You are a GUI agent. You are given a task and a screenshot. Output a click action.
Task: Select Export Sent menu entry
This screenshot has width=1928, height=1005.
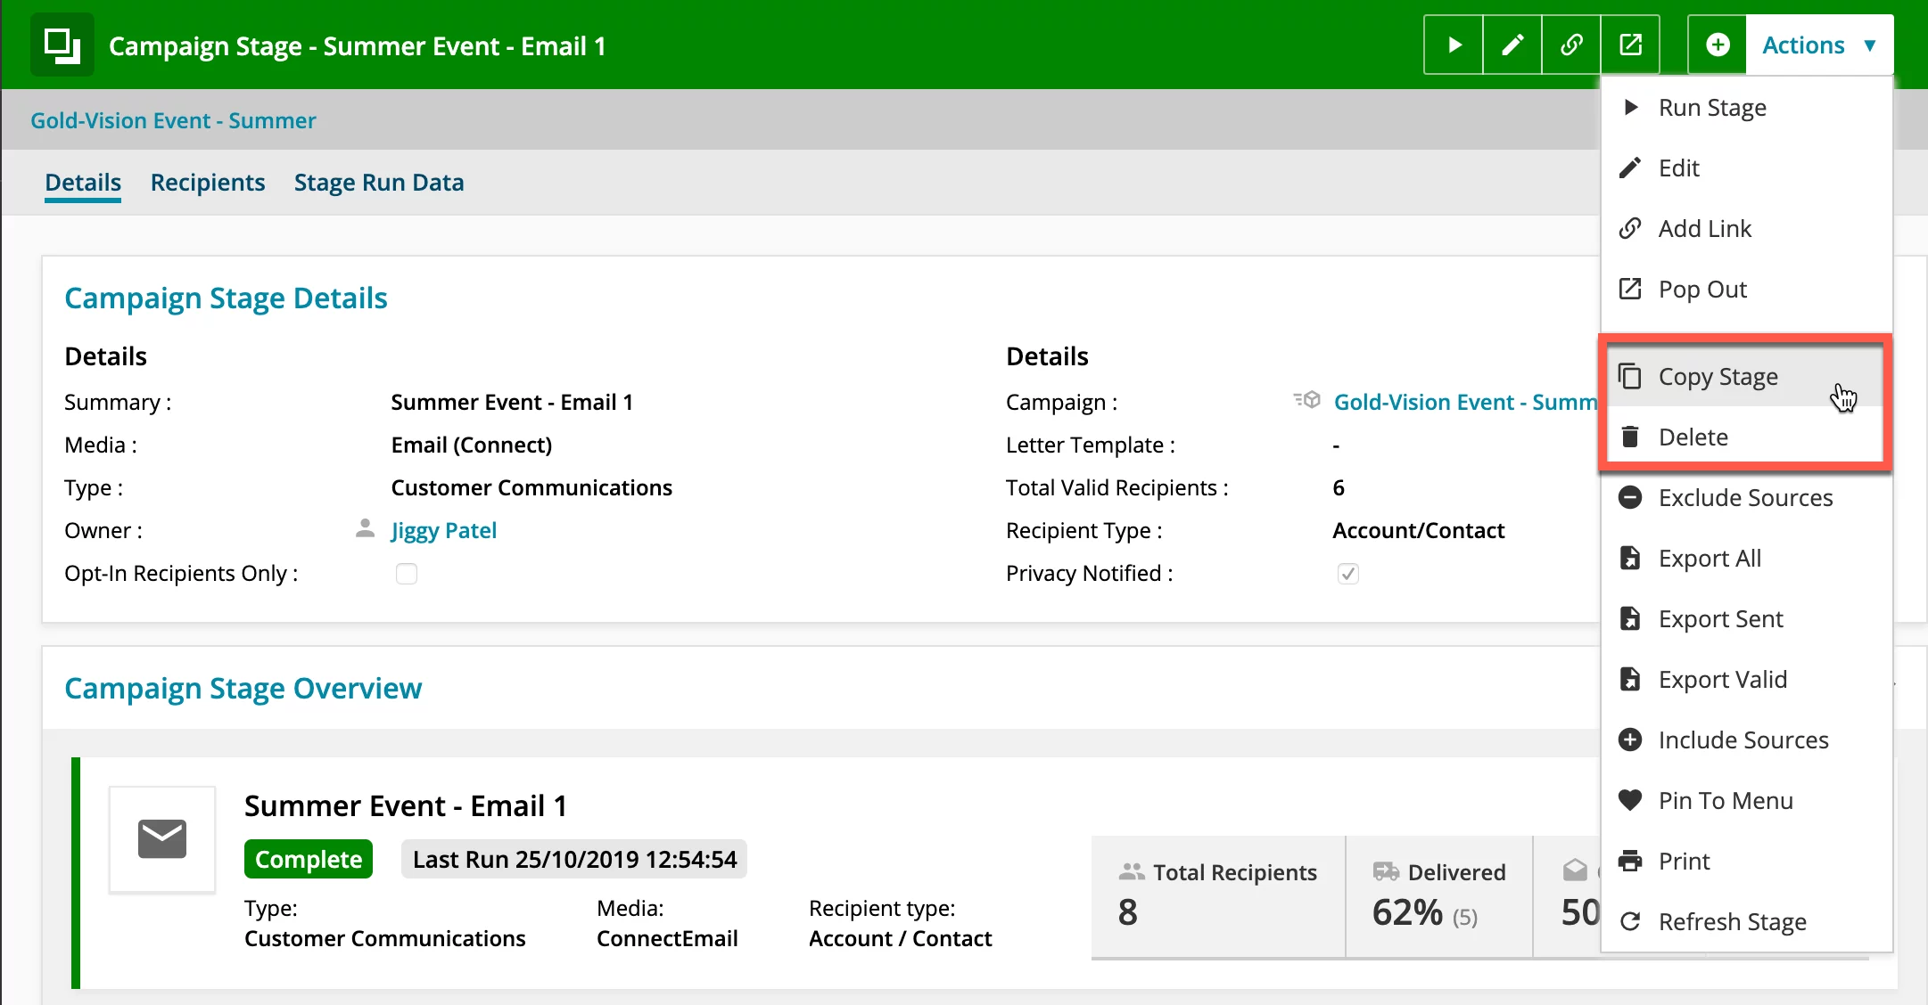coord(1746,619)
